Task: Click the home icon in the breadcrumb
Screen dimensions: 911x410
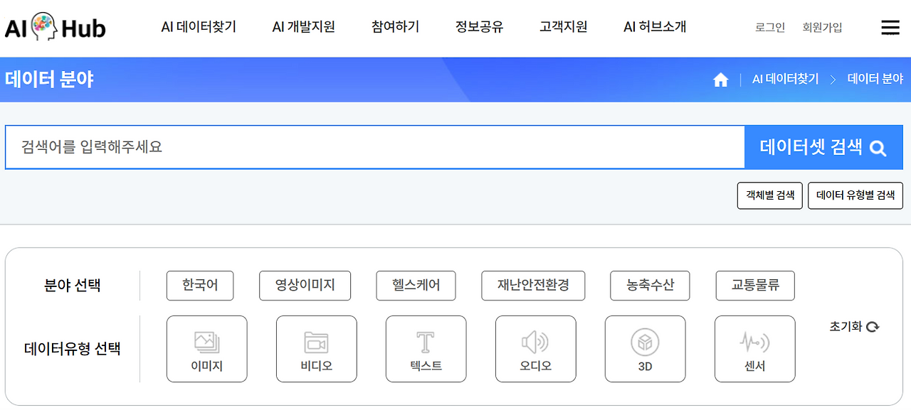Action: 720,80
